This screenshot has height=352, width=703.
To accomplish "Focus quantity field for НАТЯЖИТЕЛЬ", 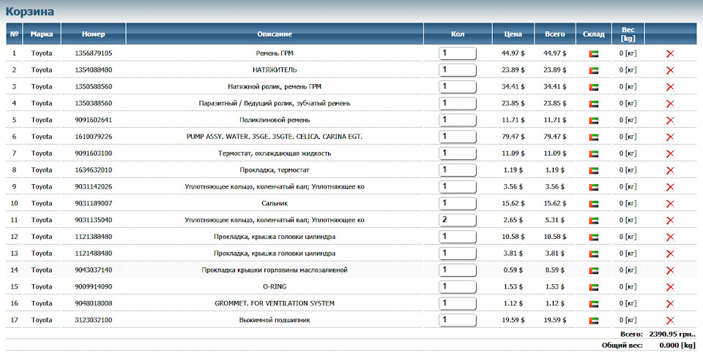I will 457,70.
